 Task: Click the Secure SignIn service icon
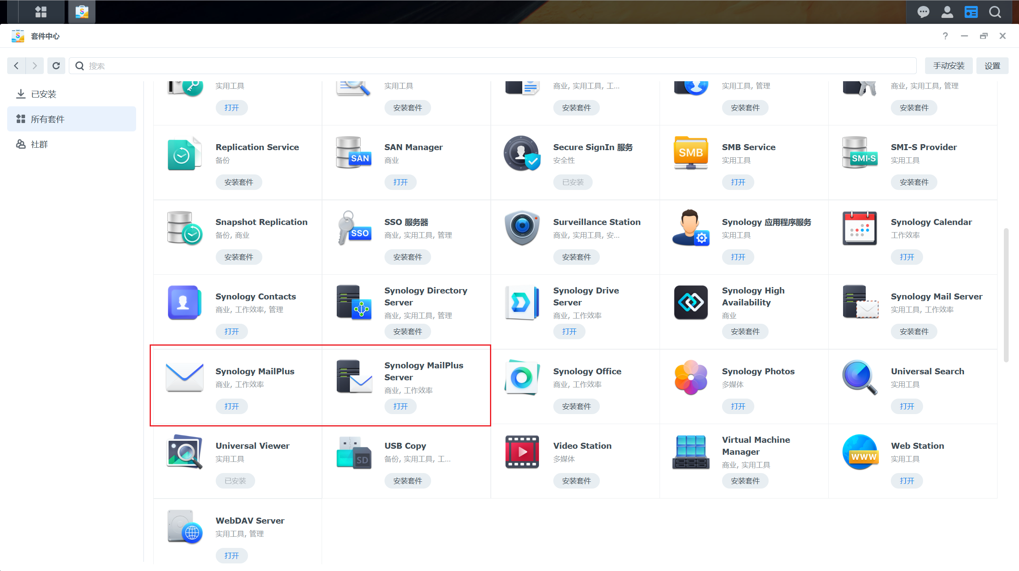522,153
